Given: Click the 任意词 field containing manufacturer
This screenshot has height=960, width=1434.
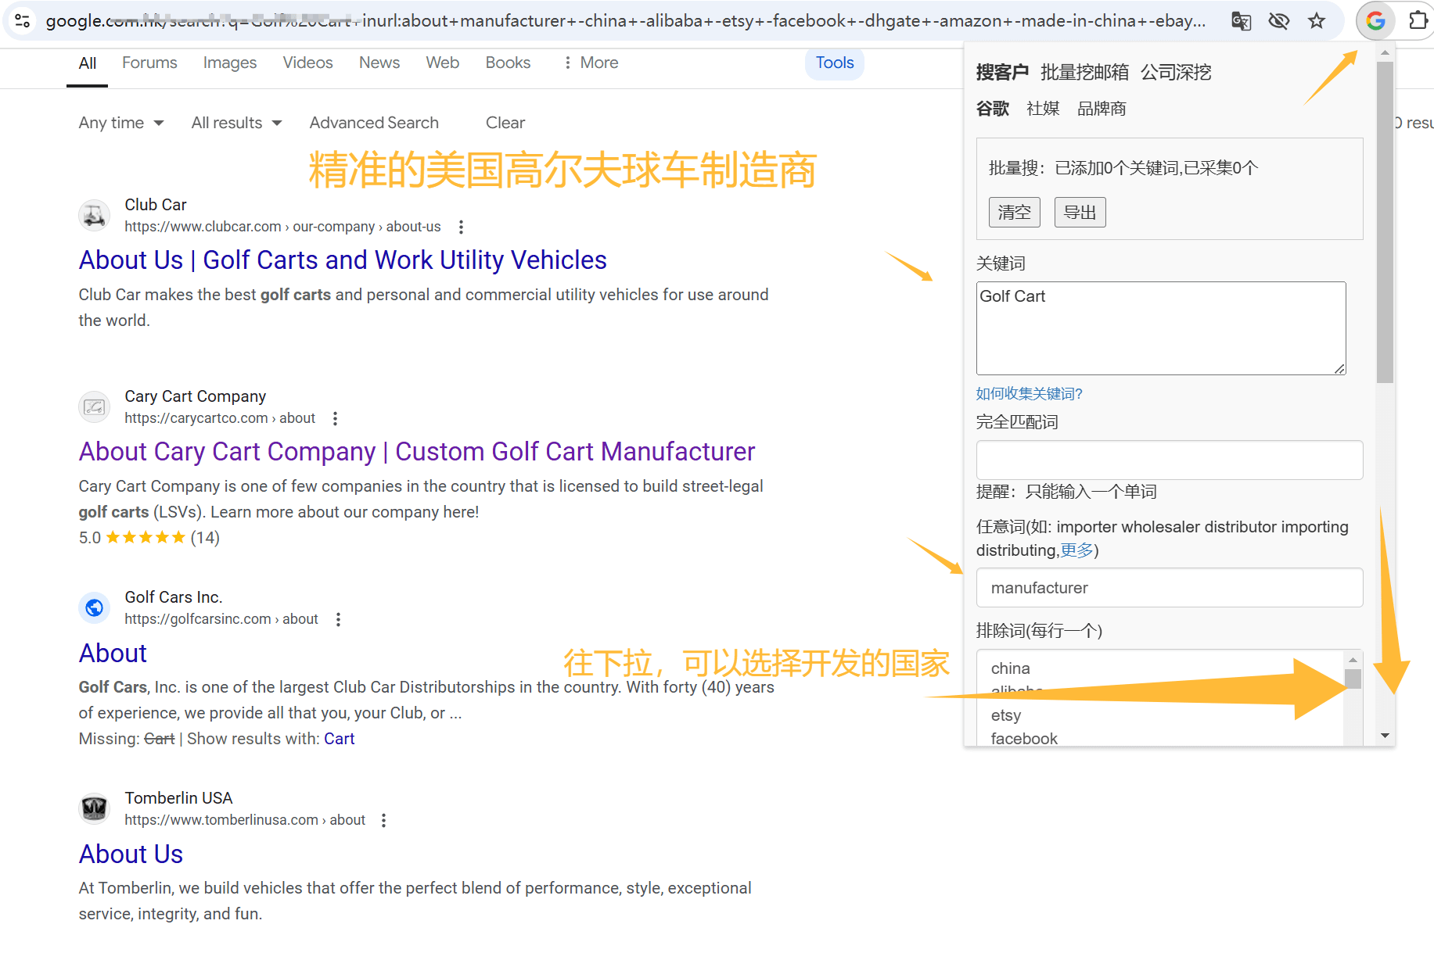Looking at the screenshot, I should tap(1170, 587).
